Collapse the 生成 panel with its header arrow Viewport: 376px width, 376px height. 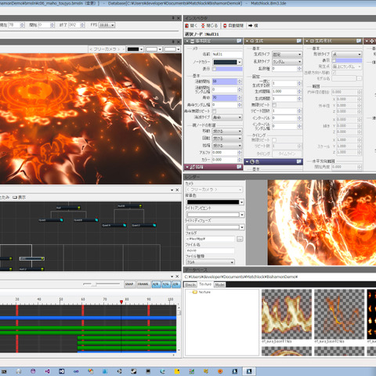(x=247, y=42)
